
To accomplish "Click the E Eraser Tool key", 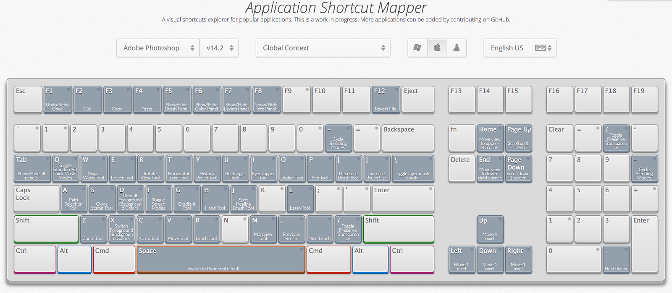I will [x=122, y=168].
